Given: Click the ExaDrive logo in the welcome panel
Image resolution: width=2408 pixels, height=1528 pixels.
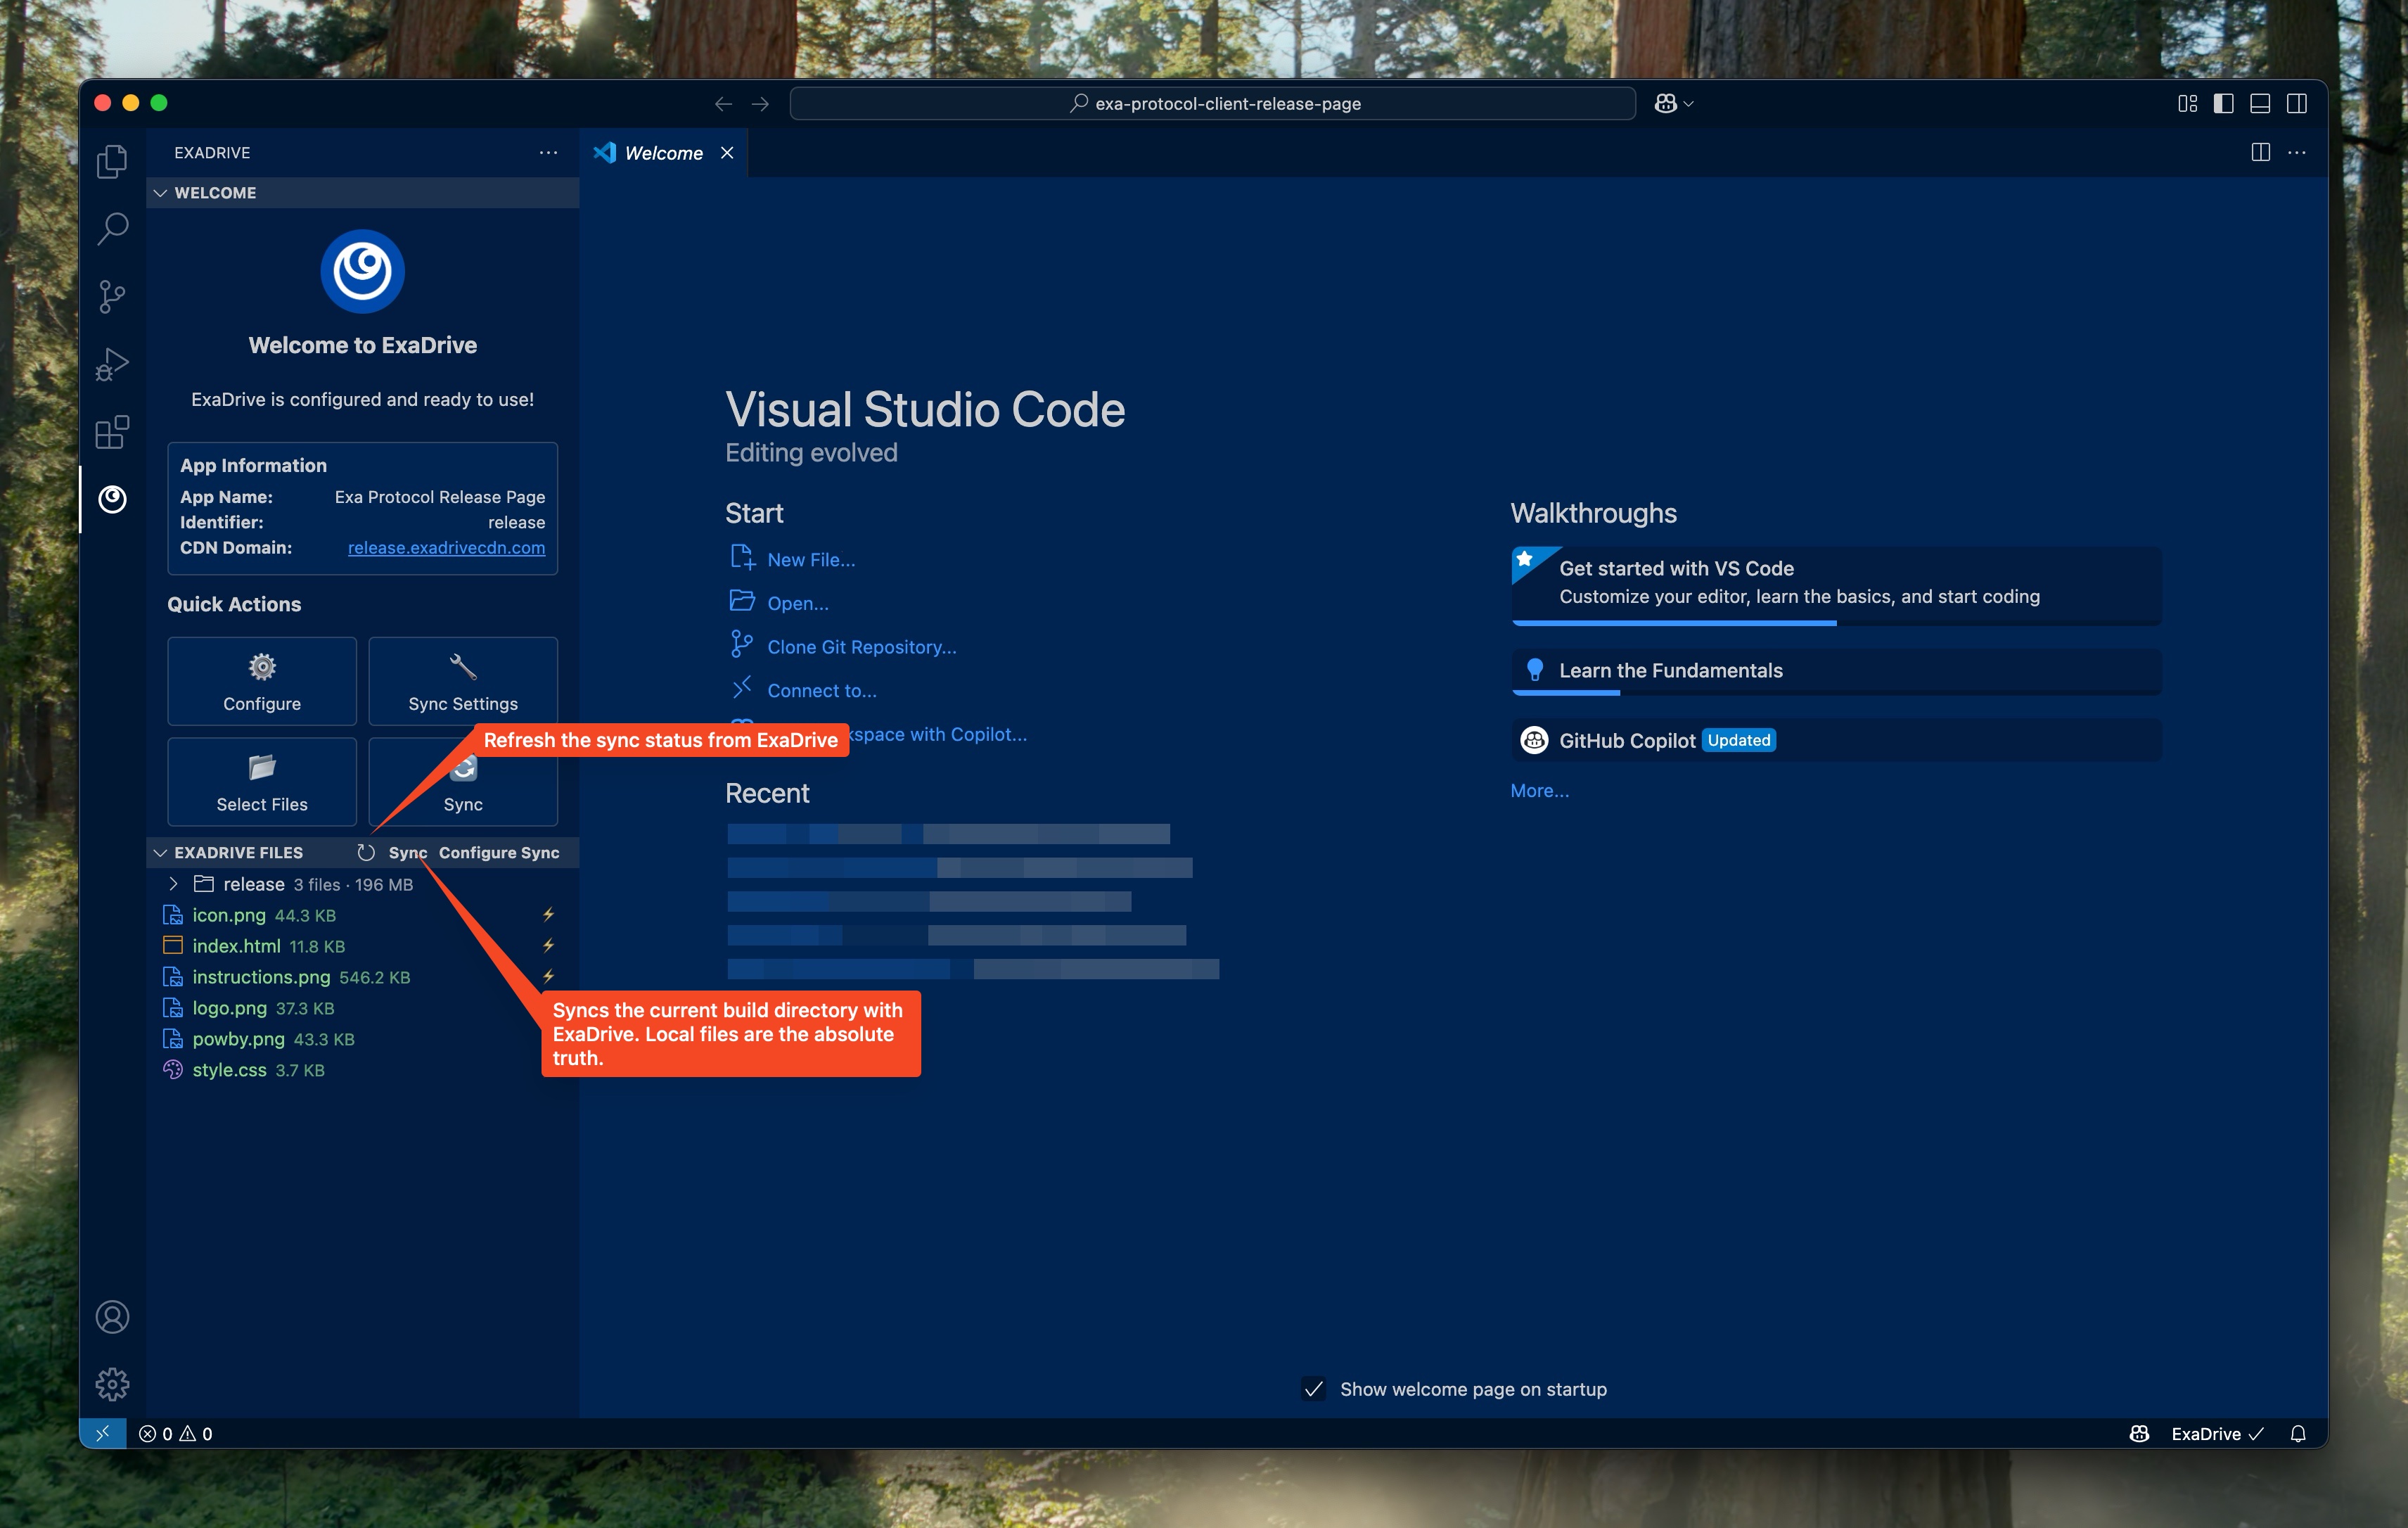Looking at the screenshot, I should 362,271.
